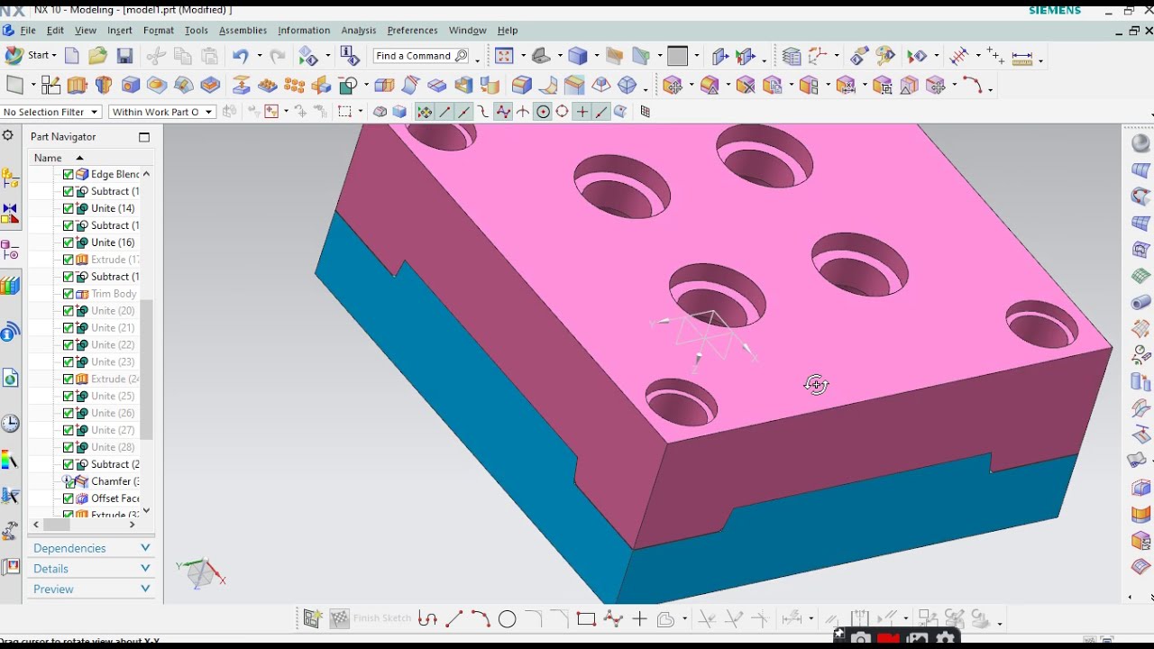Select the Rectangle sketch tool
The height and width of the screenshot is (649, 1154).
coord(586,618)
